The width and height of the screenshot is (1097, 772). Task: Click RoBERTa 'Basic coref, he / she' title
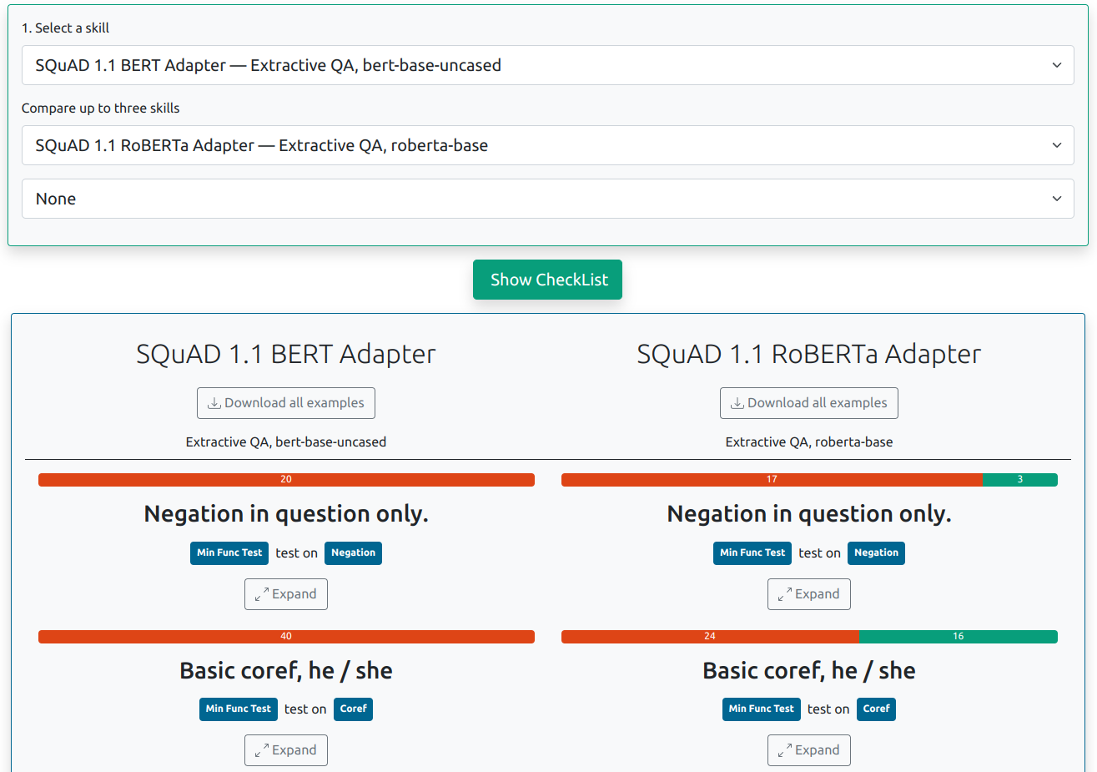(809, 670)
